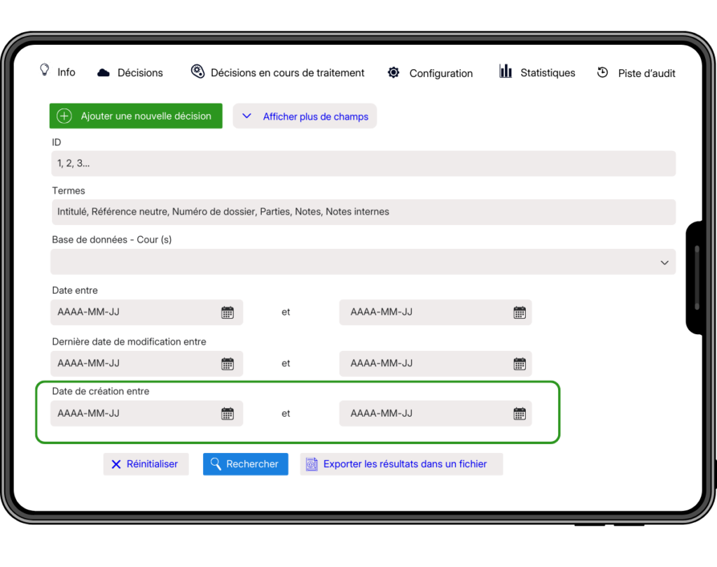
Task: Focus the Termes text input field
Action: [x=362, y=212]
